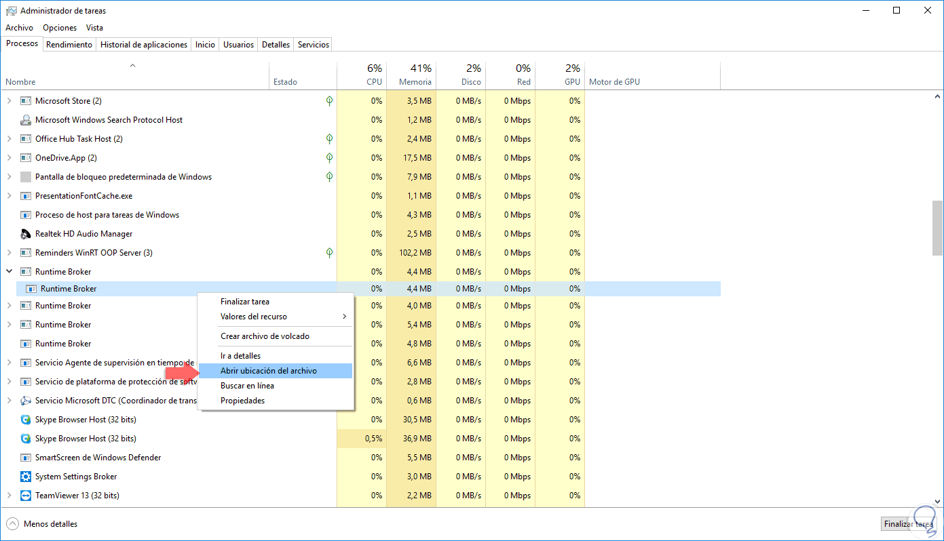The width and height of the screenshot is (944, 541).
Task: Sort processes by the Red column
Action: tap(510, 76)
